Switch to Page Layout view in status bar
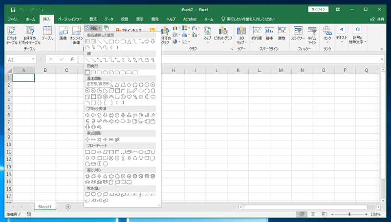Screen dimensions: 391x222 point(312,214)
